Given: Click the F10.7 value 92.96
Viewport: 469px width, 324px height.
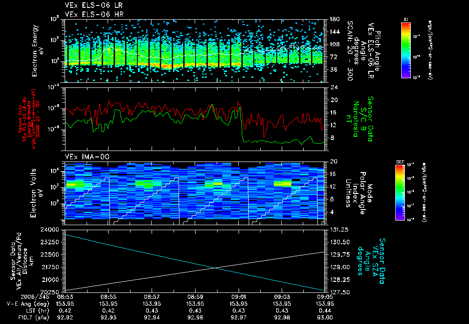Looking at the screenshot, I should coord(195,318).
